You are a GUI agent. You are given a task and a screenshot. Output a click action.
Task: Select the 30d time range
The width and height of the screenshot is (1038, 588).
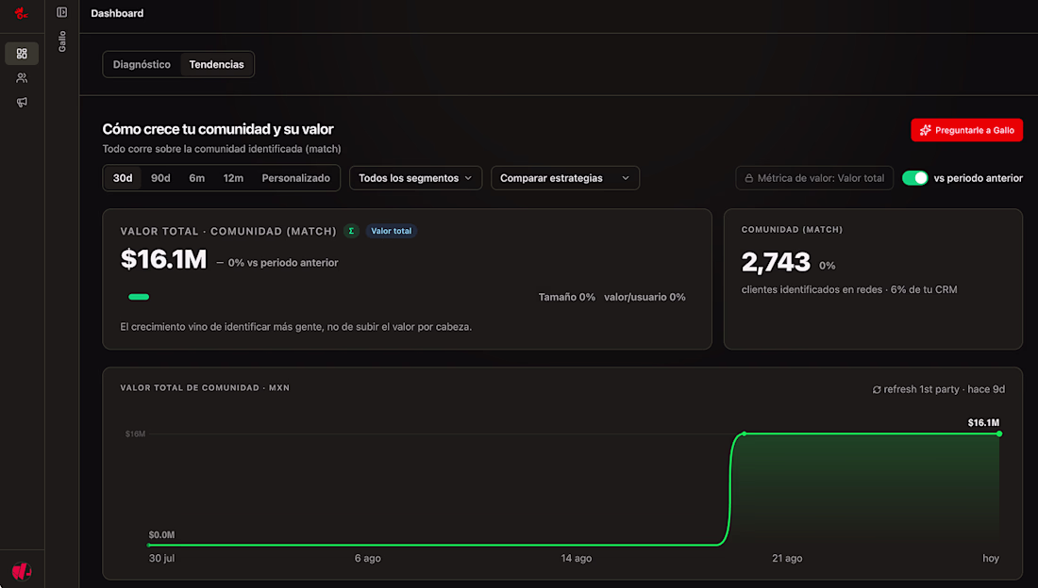tap(123, 178)
